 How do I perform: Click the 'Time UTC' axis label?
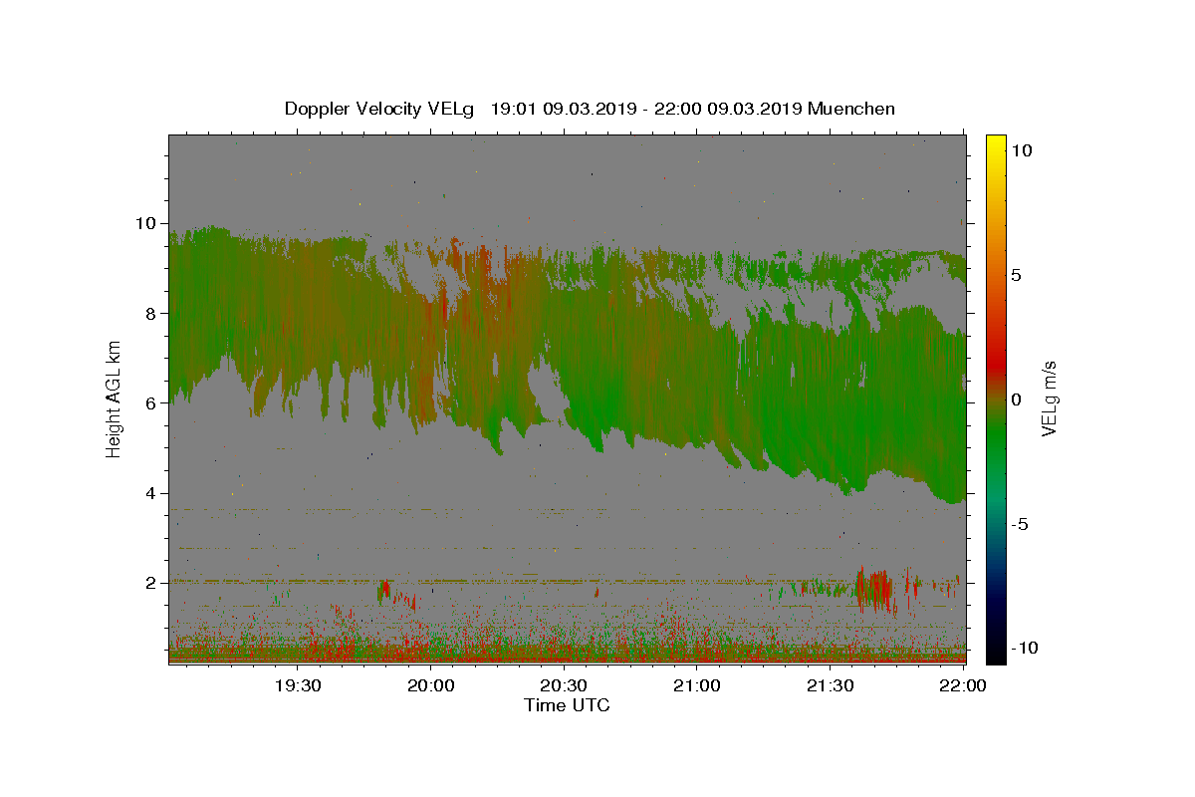(x=567, y=705)
